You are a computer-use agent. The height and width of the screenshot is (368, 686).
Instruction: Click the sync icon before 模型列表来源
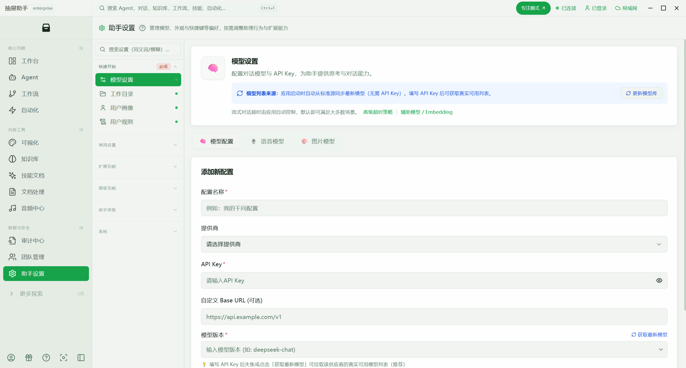pos(240,93)
